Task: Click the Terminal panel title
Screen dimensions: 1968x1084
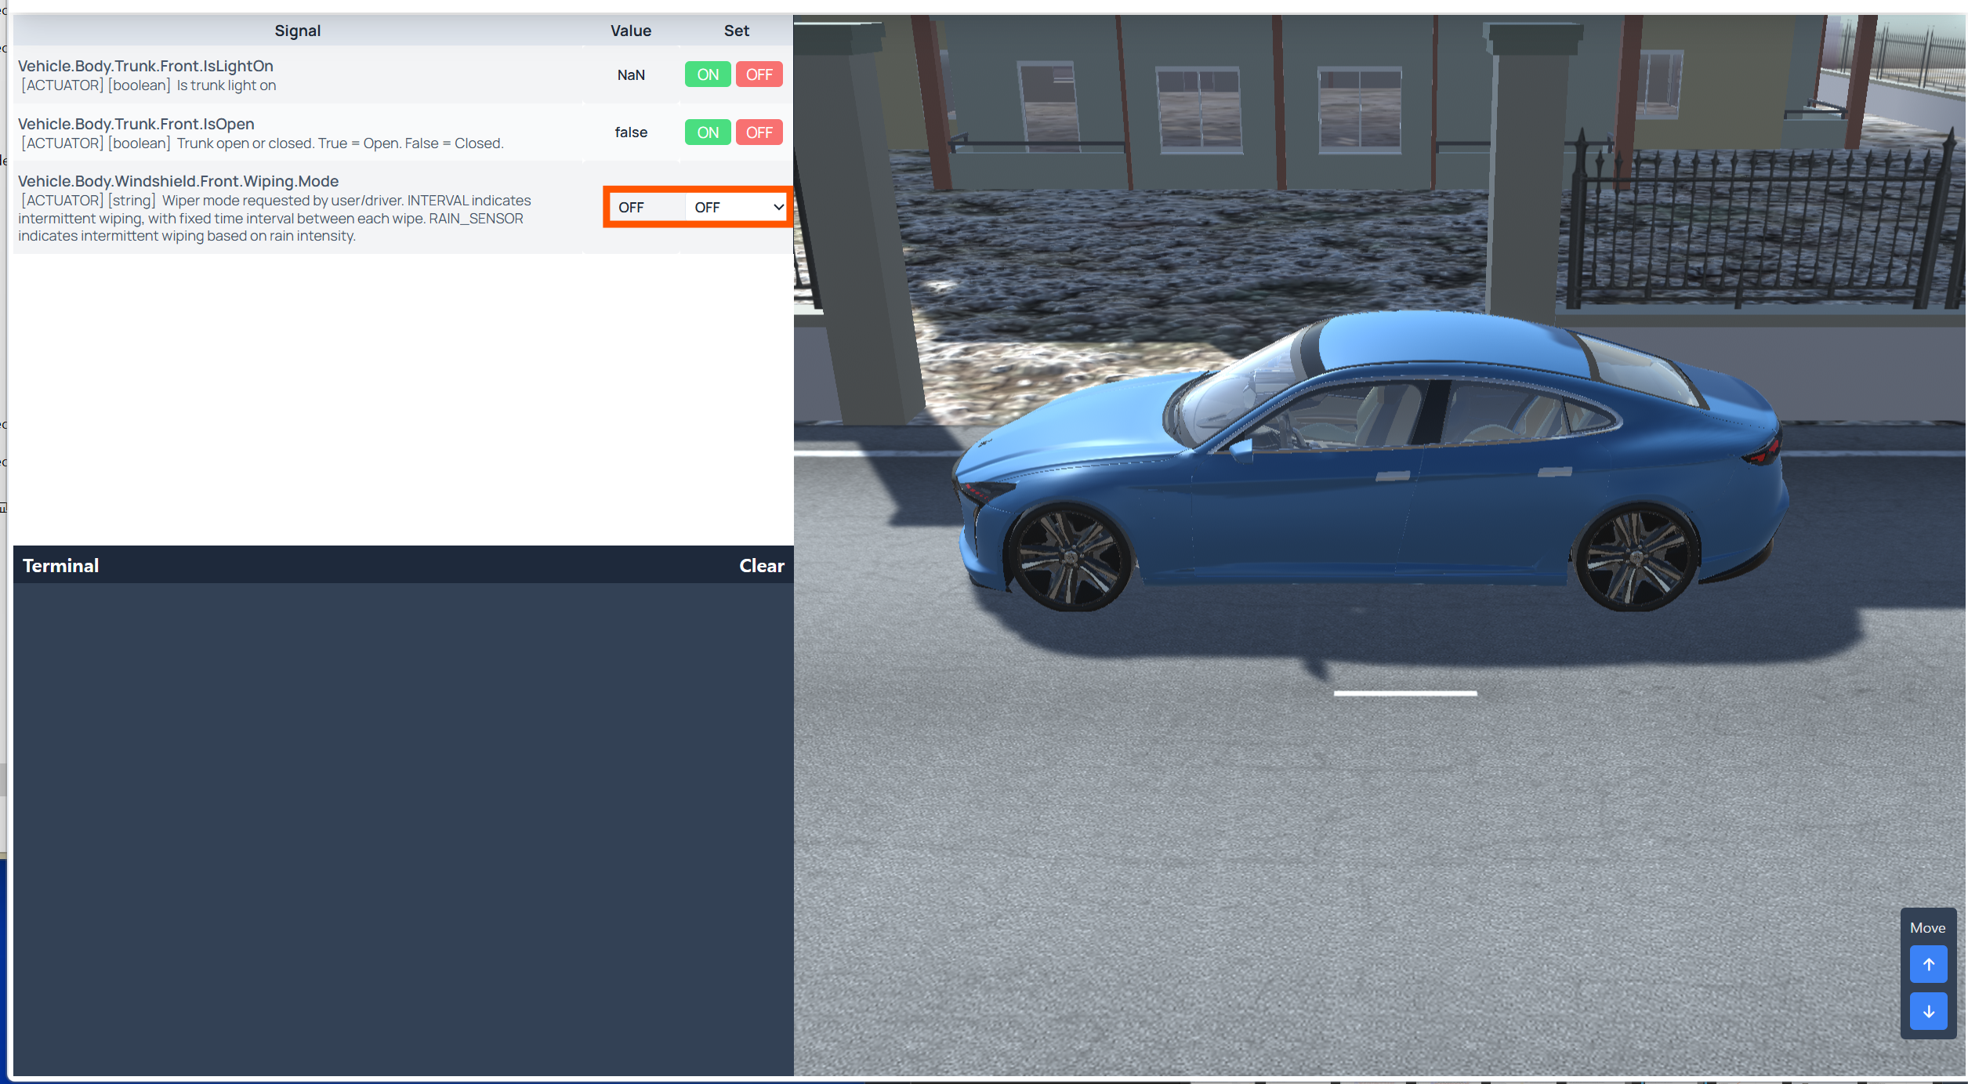Action: [x=60, y=565]
